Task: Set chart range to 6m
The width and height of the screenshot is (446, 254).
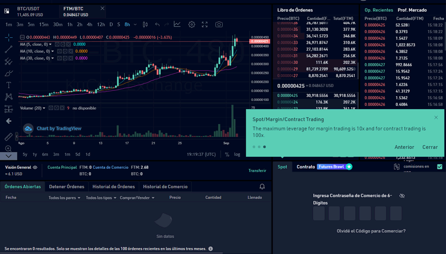Action: 45,154
